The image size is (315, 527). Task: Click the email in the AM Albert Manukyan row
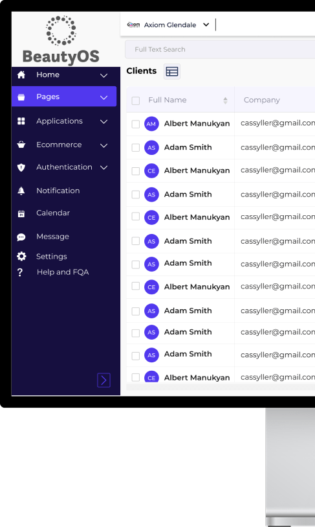277,123
